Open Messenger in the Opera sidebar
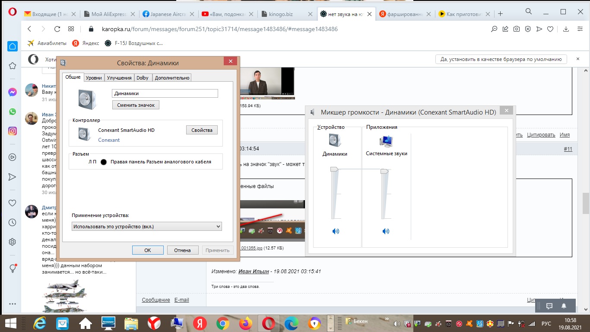 pyautogui.click(x=13, y=92)
